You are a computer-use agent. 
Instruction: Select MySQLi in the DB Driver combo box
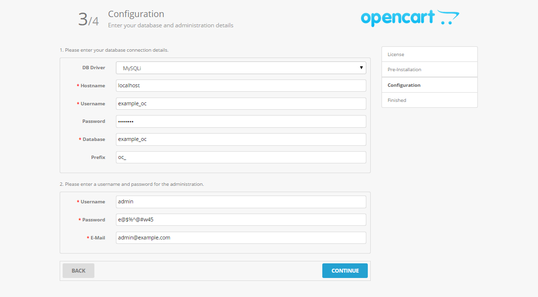tap(241, 67)
